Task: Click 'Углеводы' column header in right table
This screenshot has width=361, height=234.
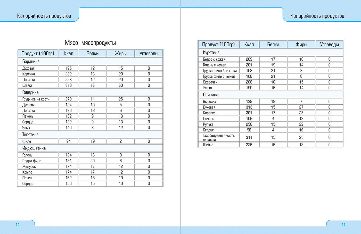Action: pyautogui.click(x=329, y=45)
